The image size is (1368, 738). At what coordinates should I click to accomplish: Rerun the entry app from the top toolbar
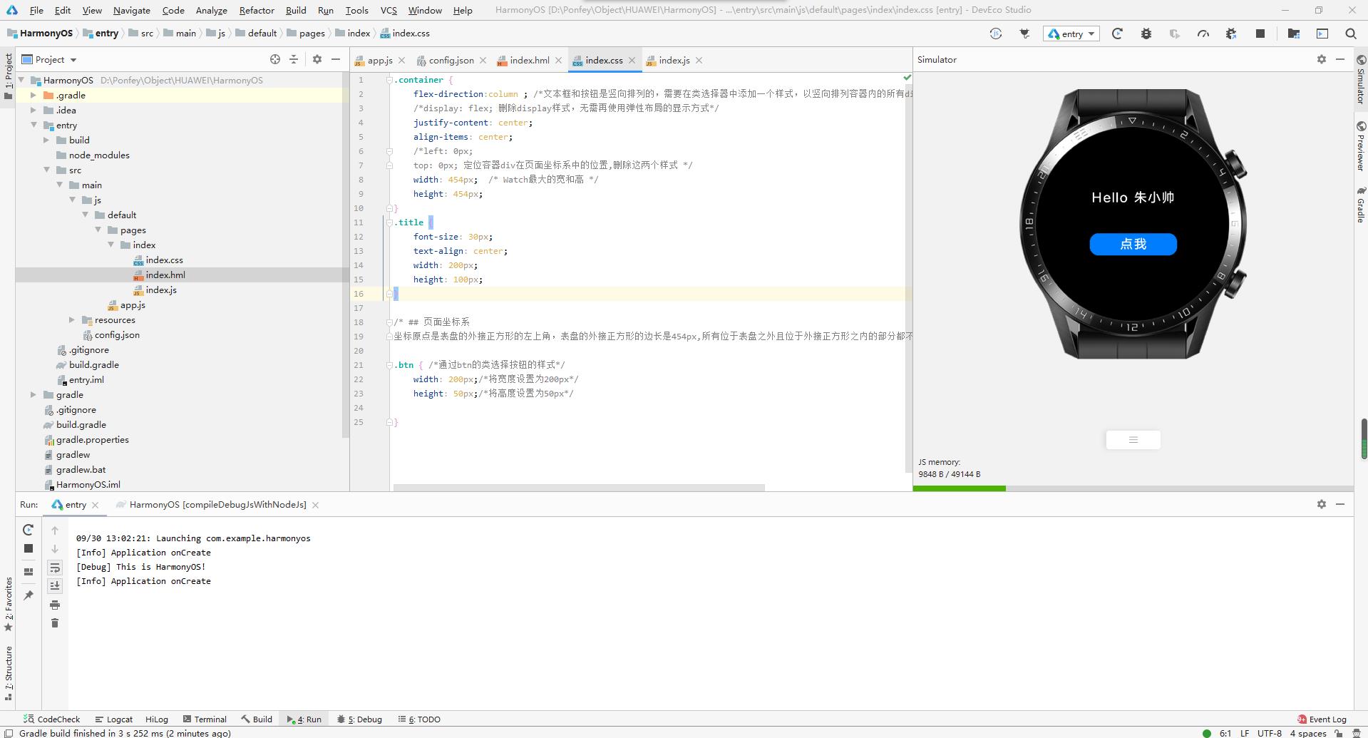(1117, 34)
